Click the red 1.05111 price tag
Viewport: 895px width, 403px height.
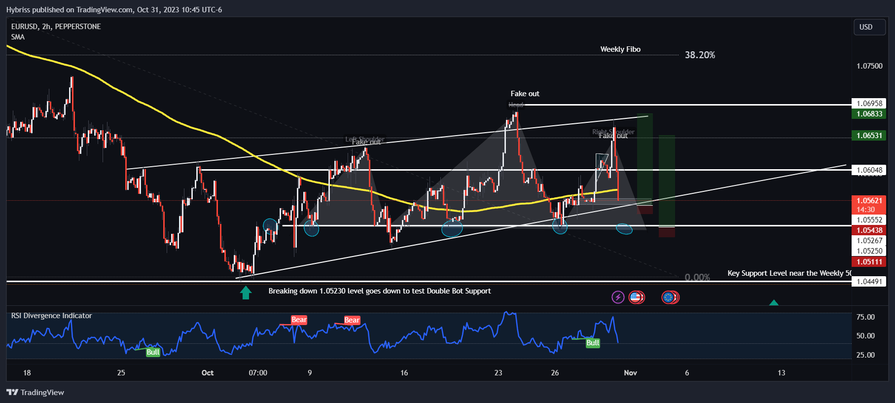coord(869,262)
